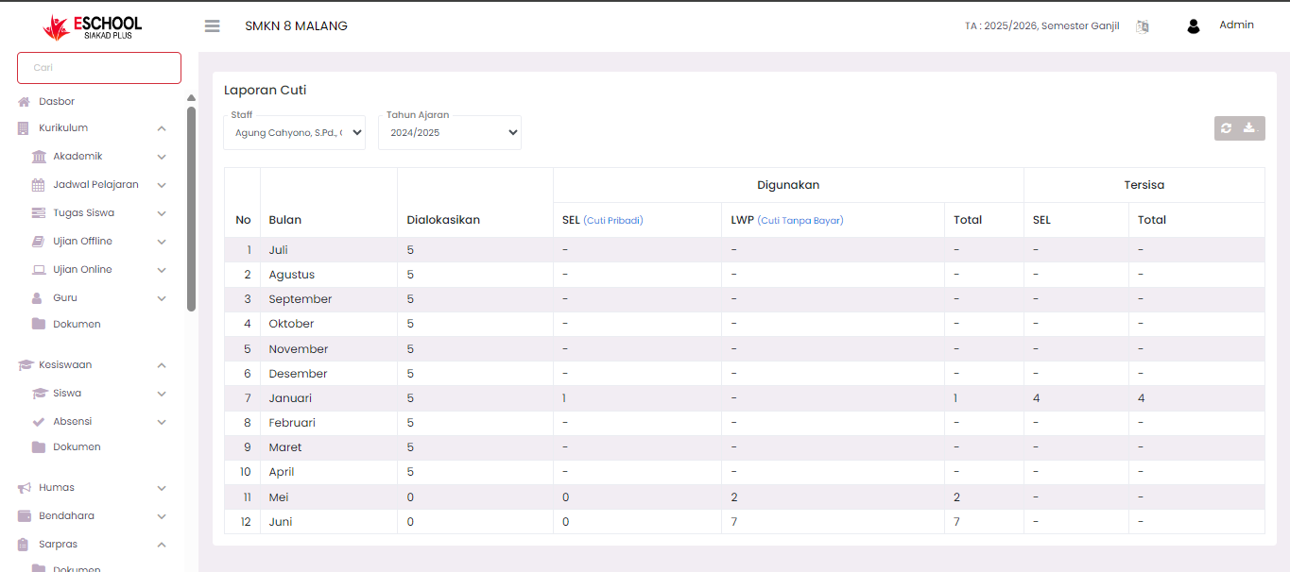This screenshot has height=572, width=1290.
Task: Click the sidebar vertical scrollbar
Action: click(x=192, y=208)
